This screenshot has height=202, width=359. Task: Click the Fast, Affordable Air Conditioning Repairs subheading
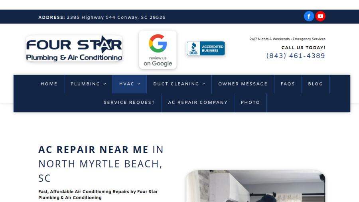tap(98, 195)
